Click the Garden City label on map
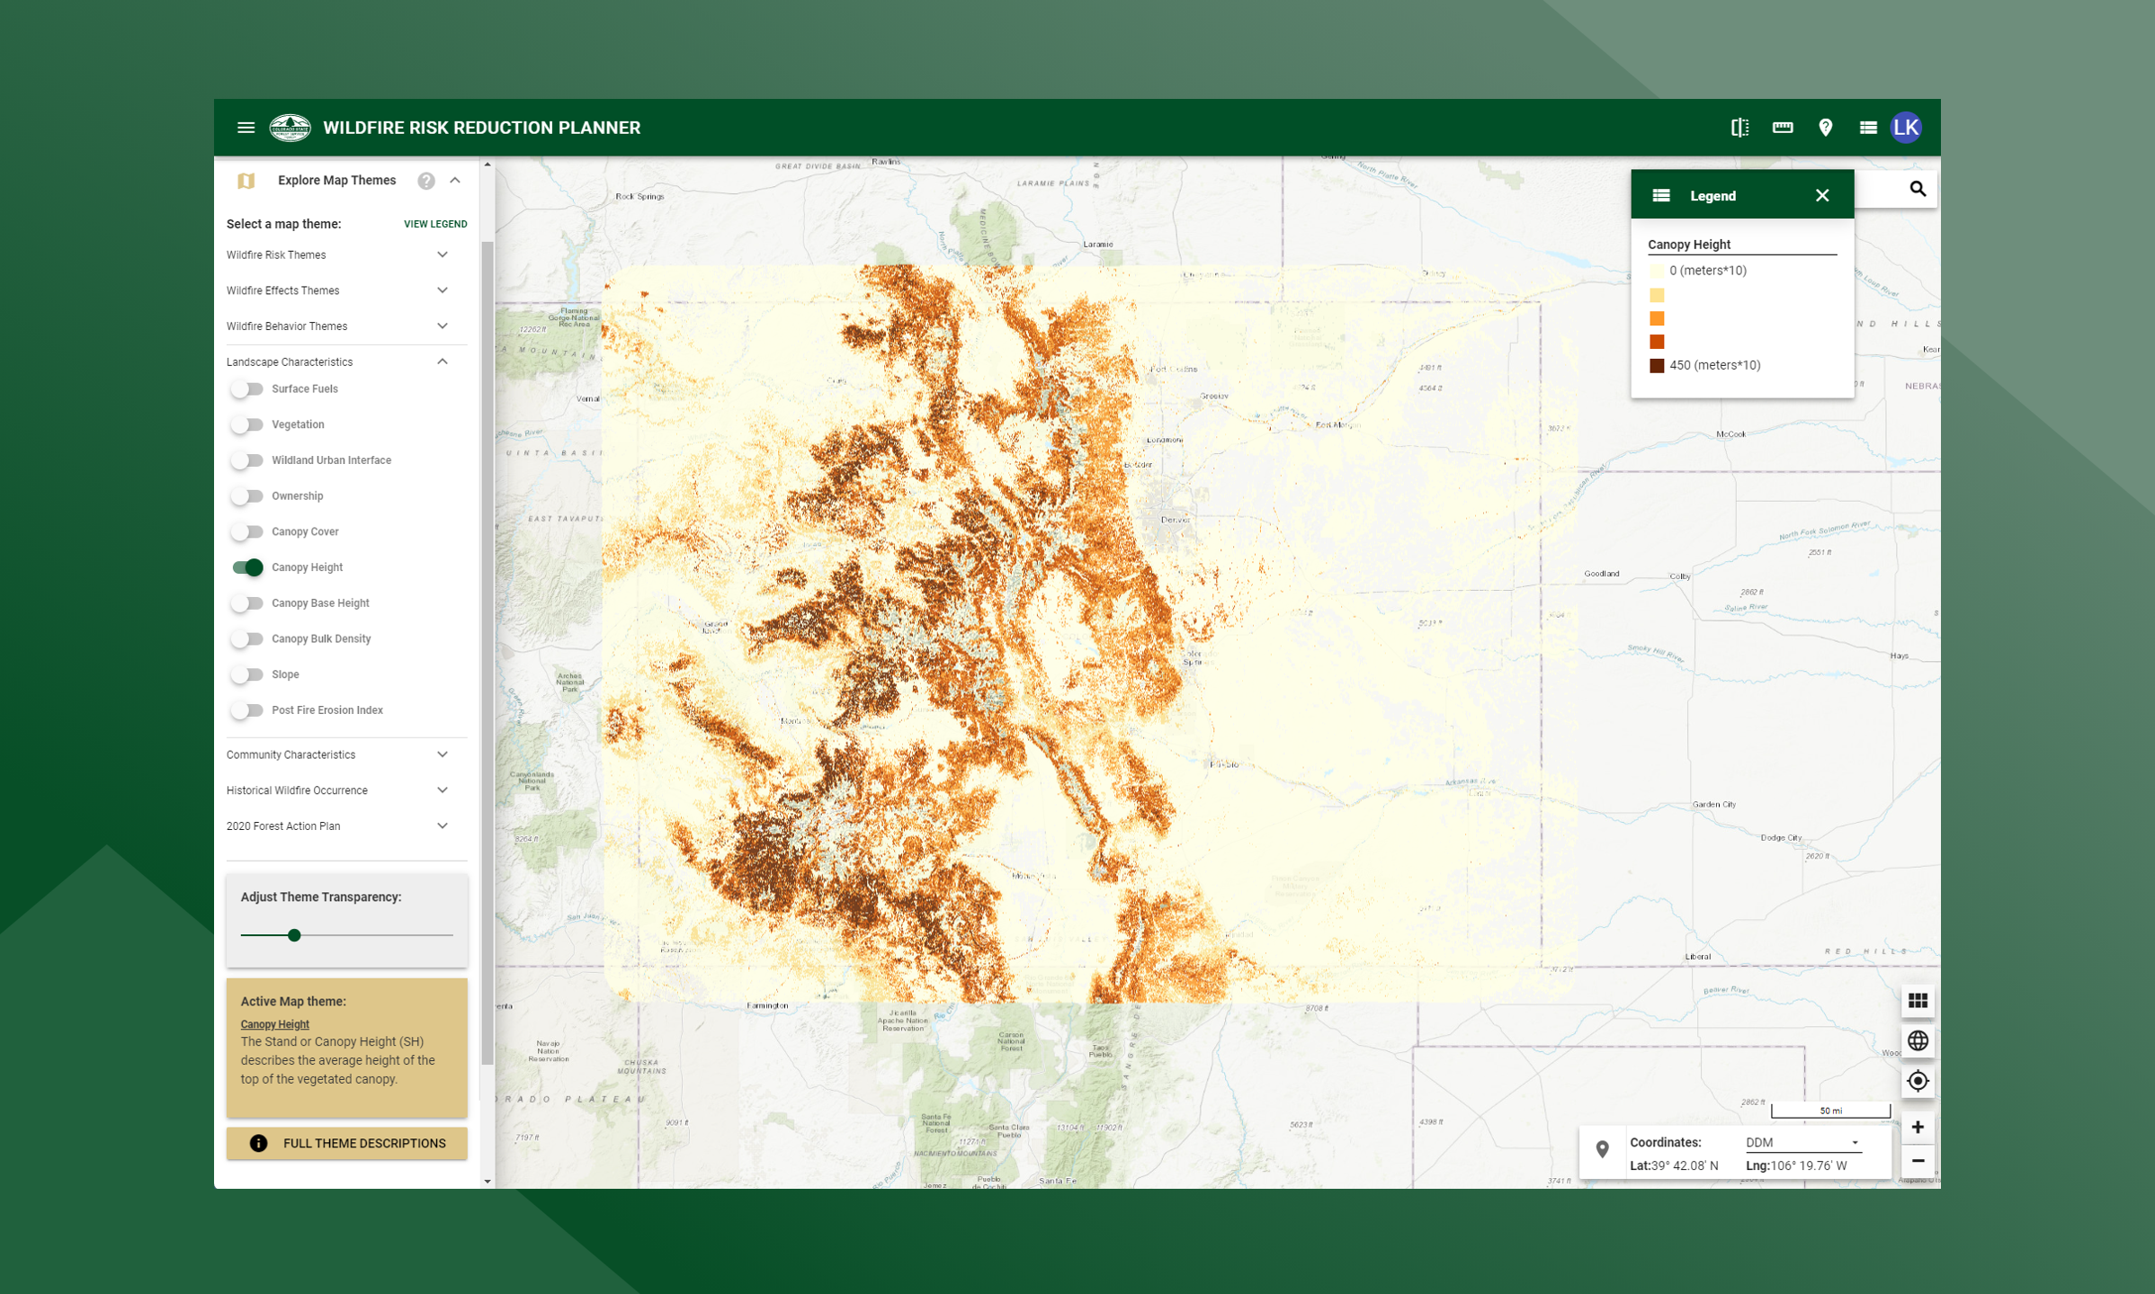Screen dimensions: 2155x1294 pyautogui.click(x=1714, y=805)
